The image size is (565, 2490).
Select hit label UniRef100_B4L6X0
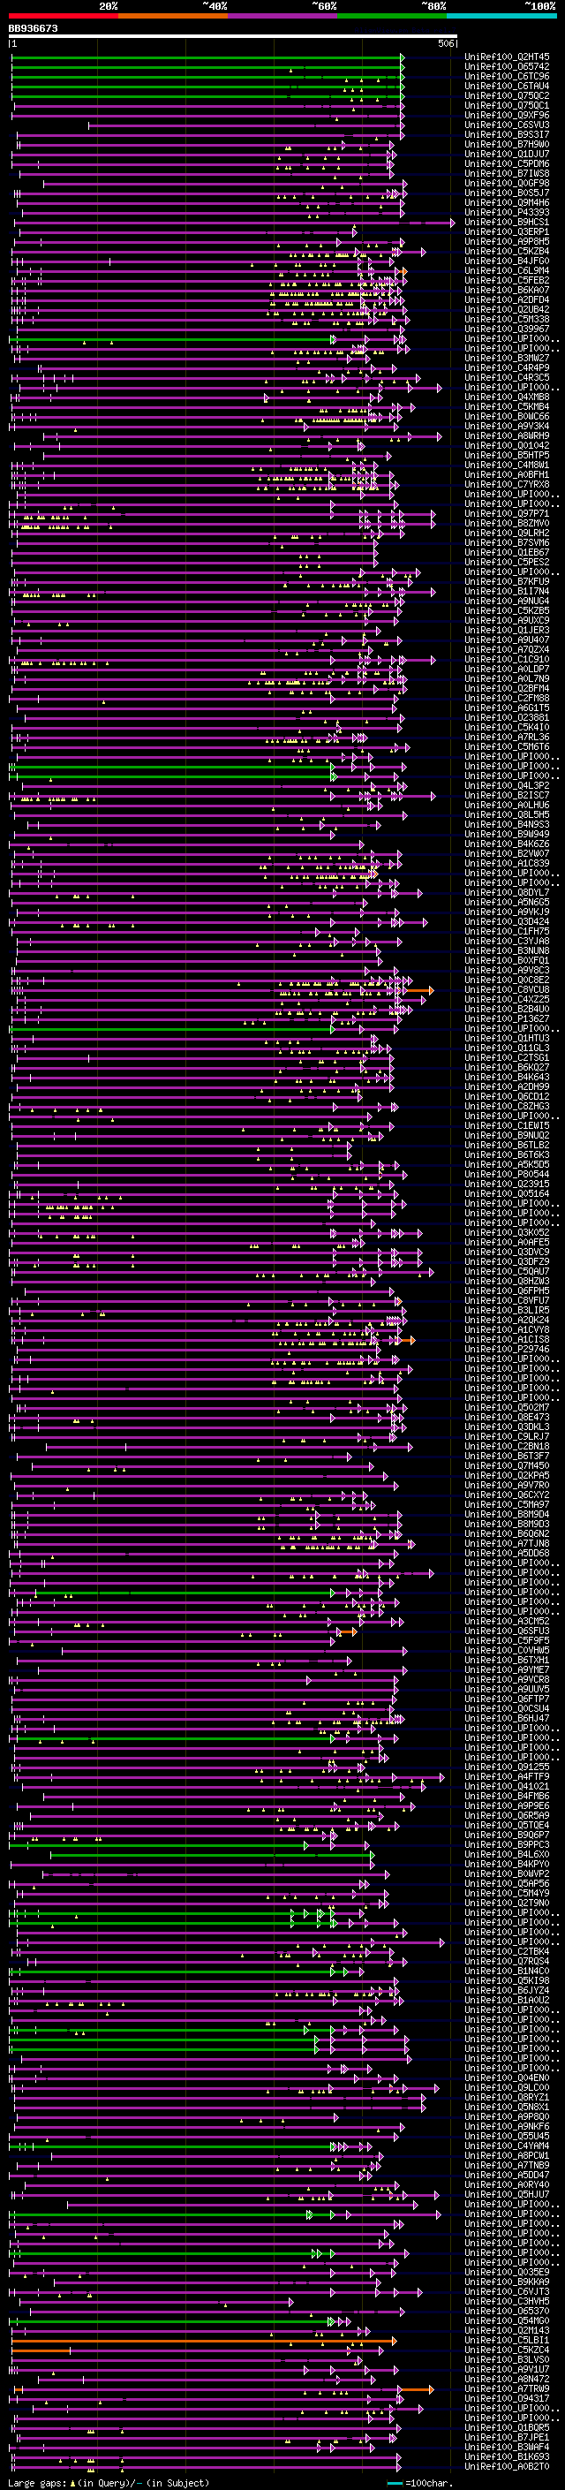(x=507, y=1854)
